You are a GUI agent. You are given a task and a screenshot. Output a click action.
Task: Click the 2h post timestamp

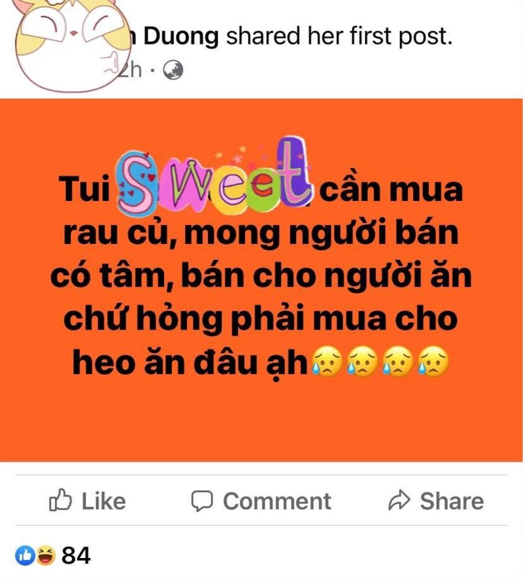pos(130,70)
